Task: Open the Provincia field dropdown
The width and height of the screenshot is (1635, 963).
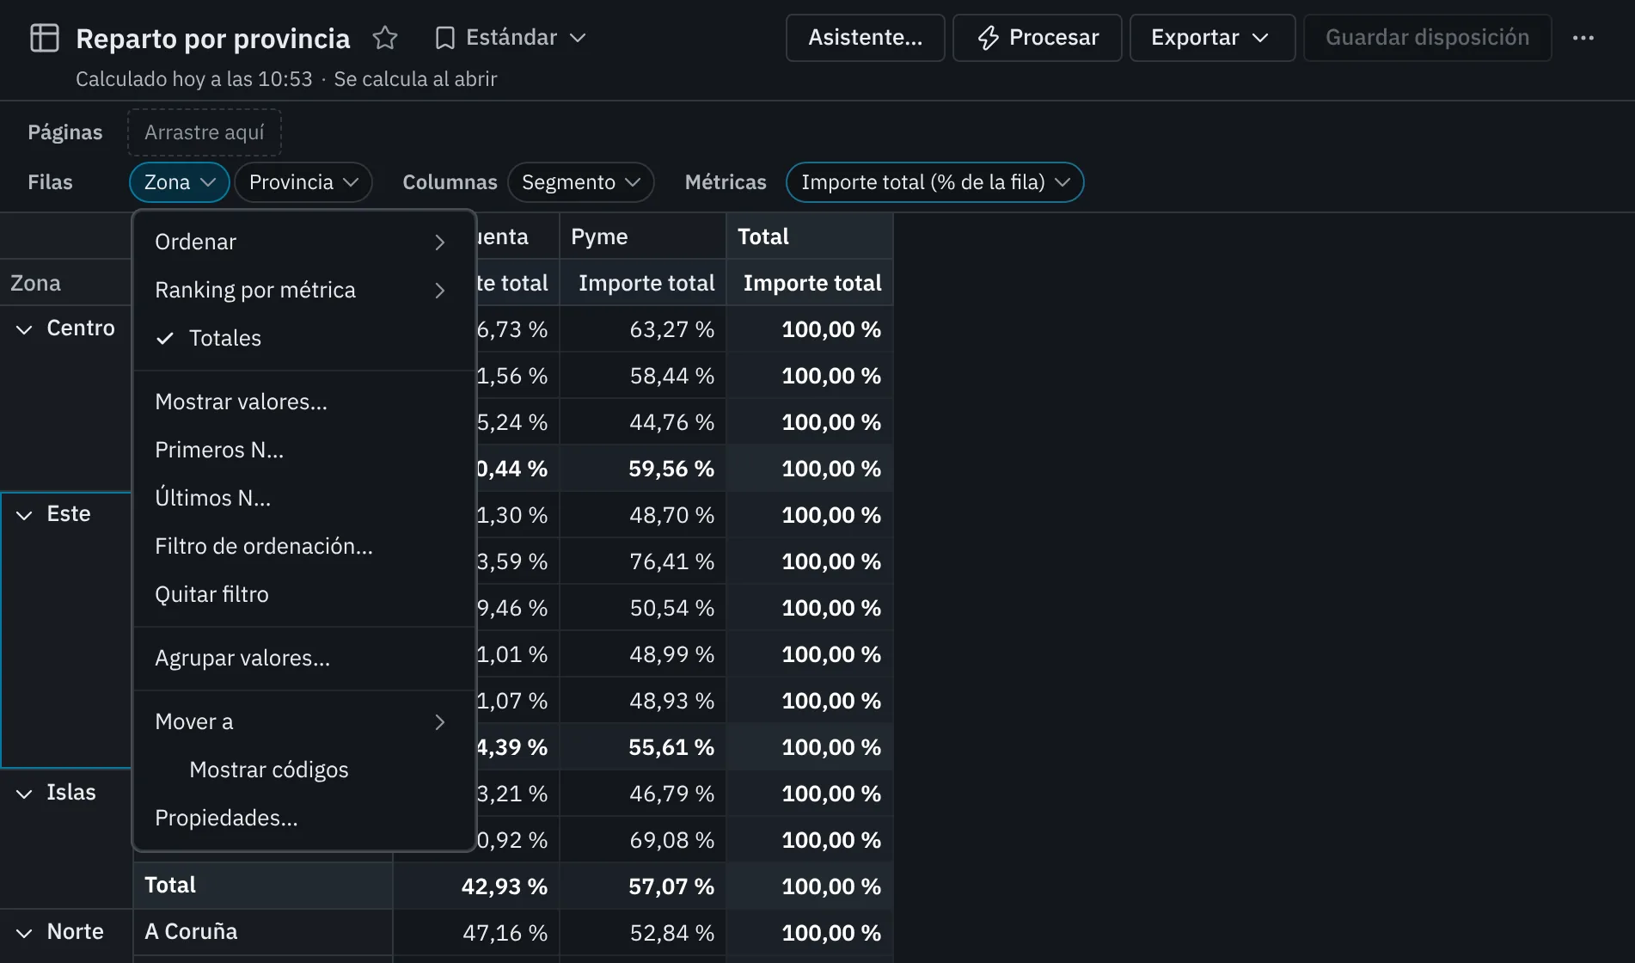Action: [303, 182]
